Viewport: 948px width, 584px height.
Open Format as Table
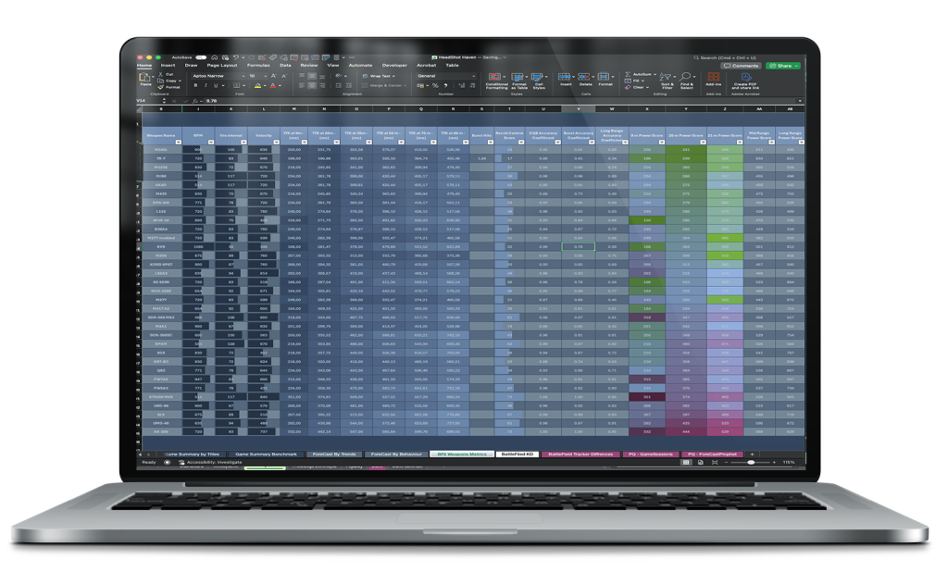coord(519,78)
